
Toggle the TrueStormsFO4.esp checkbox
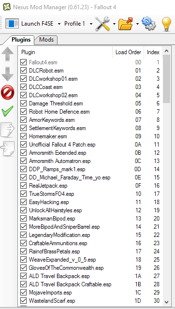[24, 194]
